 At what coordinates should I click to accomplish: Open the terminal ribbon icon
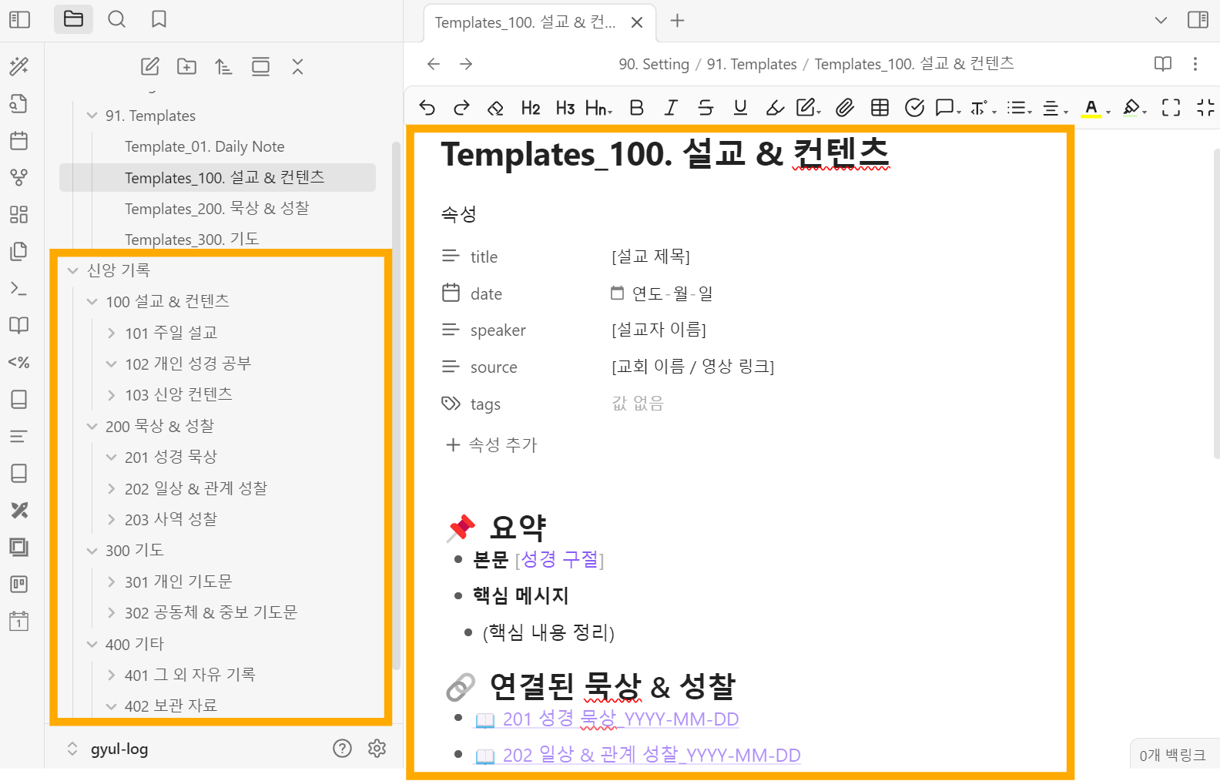coord(18,289)
